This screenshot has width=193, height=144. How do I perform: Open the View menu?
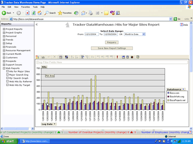click(16, 7)
